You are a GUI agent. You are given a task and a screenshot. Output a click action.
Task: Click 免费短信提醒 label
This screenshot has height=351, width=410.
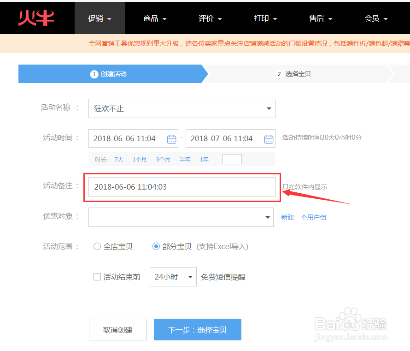click(223, 277)
